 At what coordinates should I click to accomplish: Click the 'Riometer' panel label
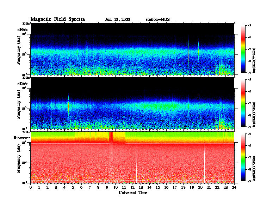click(22, 138)
